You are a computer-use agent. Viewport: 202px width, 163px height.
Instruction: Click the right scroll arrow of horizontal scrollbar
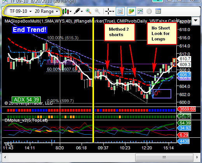pyautogui.click(x=197, y=158)
